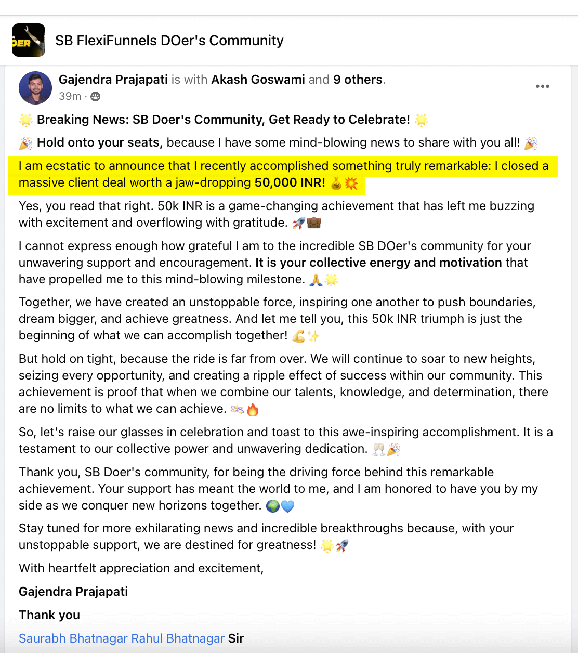Screen dimensions: 578x653
Task: Open the SB FlexiFunnels DOer's Community group title
Action: (169, 41)
